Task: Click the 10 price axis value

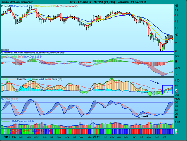Action: (177, 35)
